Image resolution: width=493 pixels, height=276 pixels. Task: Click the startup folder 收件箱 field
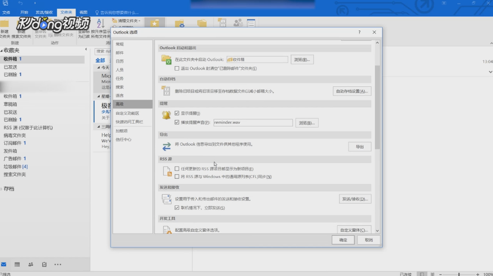(x=257, y=59)
